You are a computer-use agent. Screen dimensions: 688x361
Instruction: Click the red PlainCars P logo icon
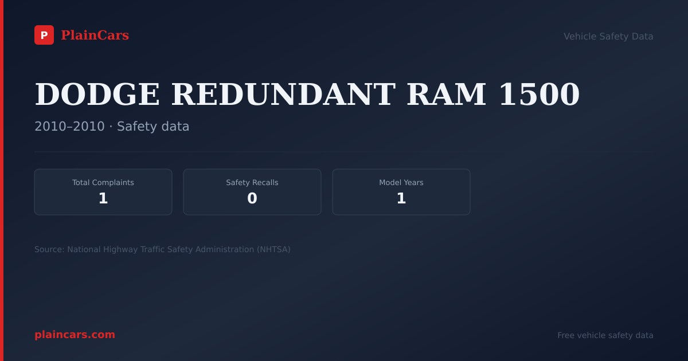point(44,35)
